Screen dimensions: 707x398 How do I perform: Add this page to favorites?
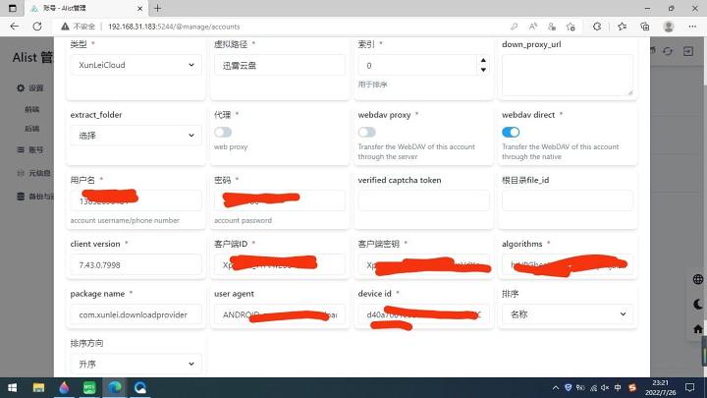[571, 27]
